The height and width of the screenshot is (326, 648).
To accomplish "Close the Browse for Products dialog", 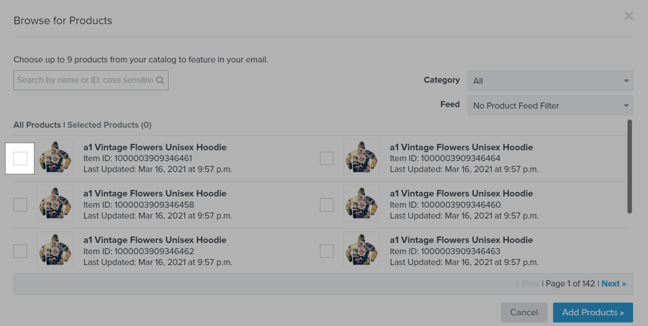I will (629, 16).
